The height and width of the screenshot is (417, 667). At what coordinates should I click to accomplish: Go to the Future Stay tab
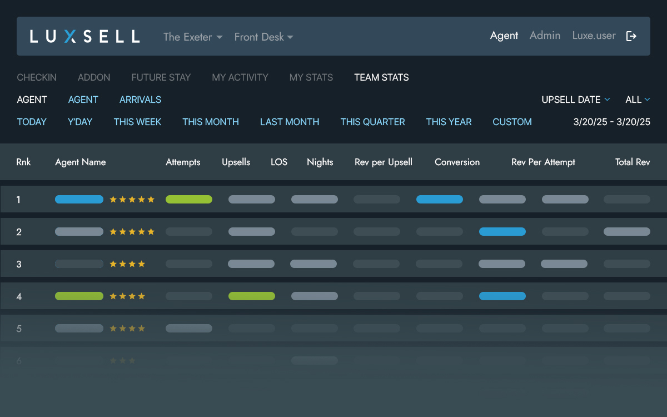(x=161, y=77)
